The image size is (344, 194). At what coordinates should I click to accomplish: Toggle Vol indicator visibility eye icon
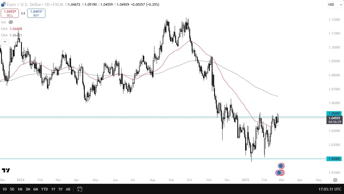pos(11,22)
